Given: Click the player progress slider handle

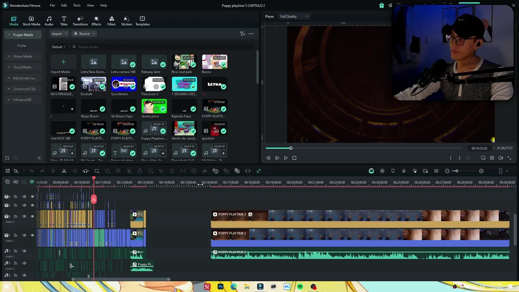Looking at the screenshot, I should 291,148.
